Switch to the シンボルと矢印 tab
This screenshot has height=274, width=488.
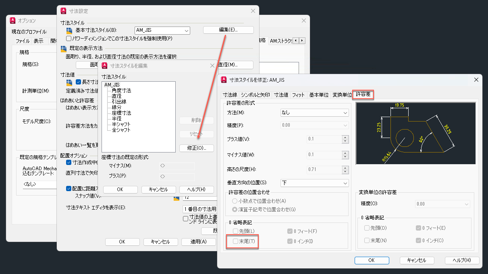(x=255, y=95)
